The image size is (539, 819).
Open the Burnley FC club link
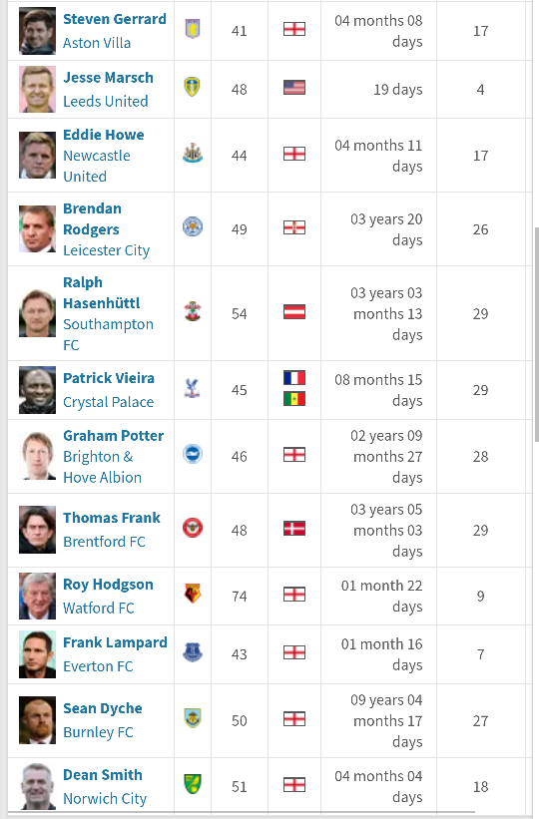[98, 732]
